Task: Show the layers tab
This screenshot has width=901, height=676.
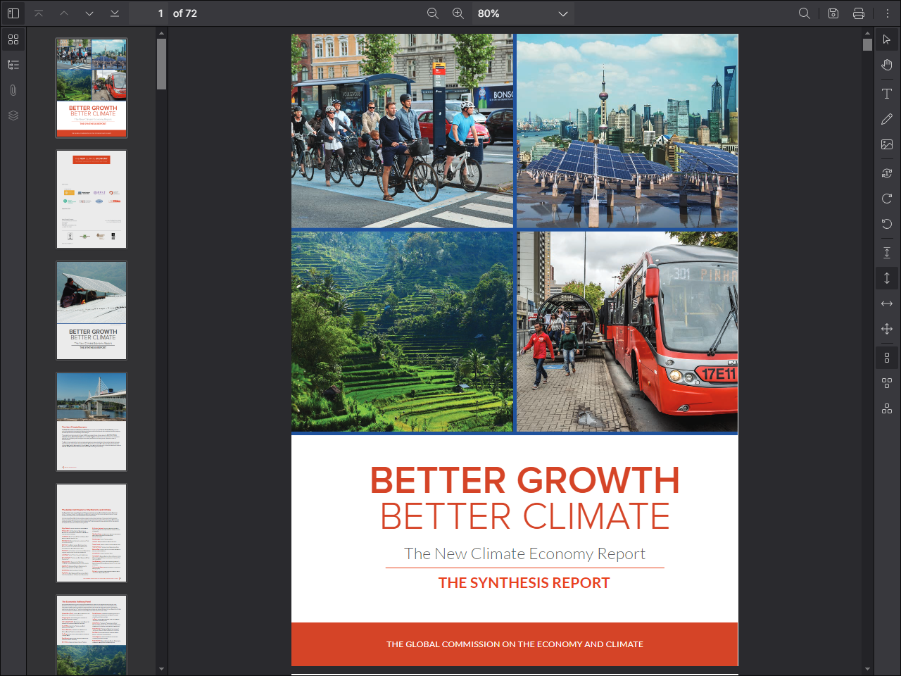Action: (13, 115)
